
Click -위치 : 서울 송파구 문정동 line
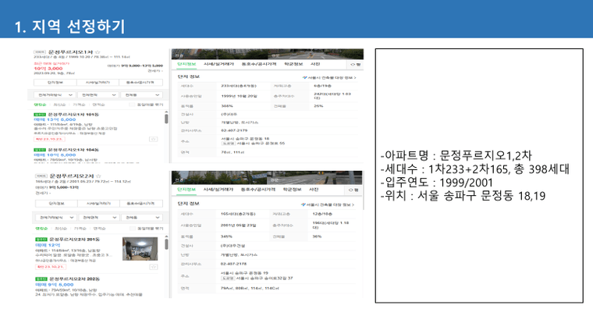click(x=463, y=196)
